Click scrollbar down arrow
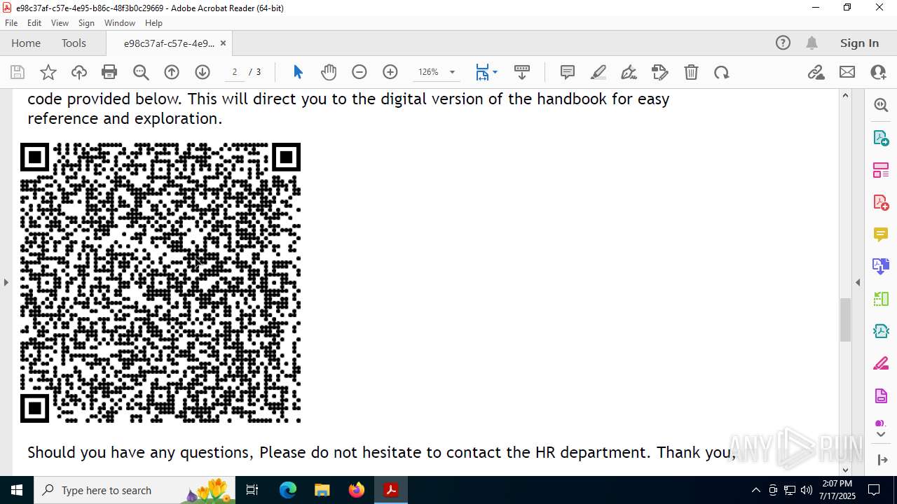Screen dimensions: 897x504 tap(845, 470)
